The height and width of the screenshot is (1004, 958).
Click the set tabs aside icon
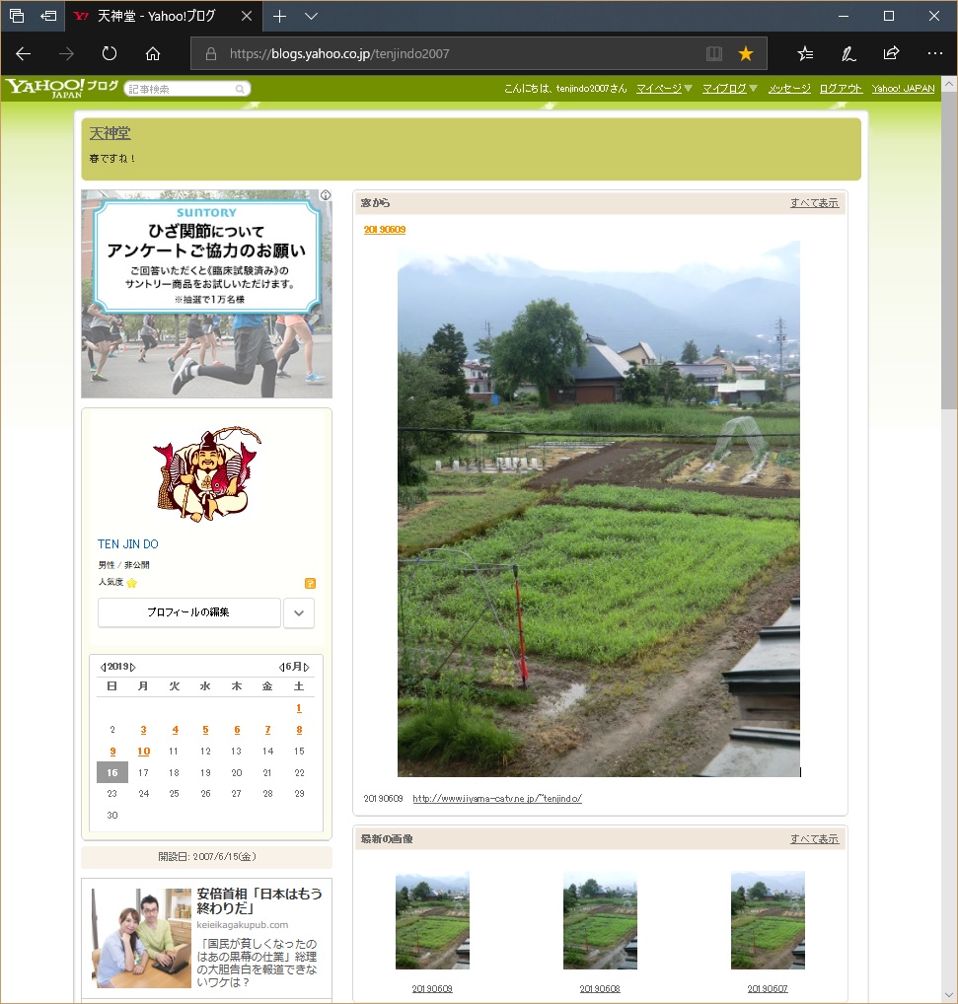click(47, 16)
